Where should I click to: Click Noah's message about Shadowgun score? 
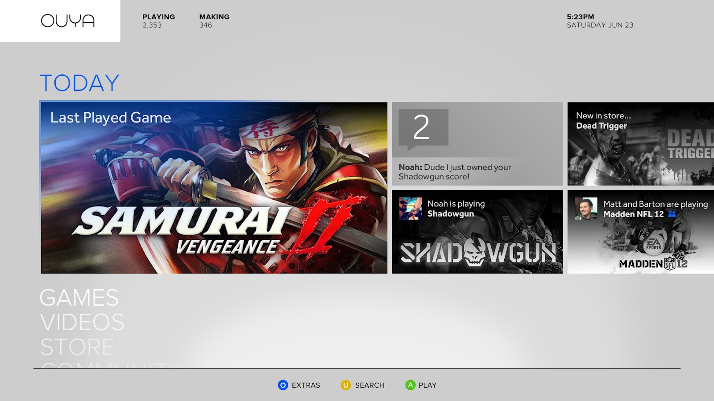tap(455, 172)
